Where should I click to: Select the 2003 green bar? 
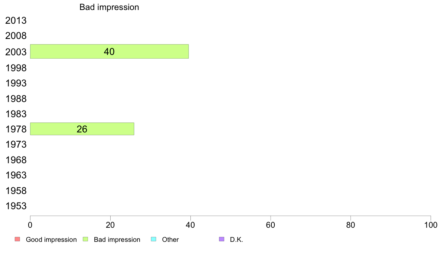click(x=109, y=52)
